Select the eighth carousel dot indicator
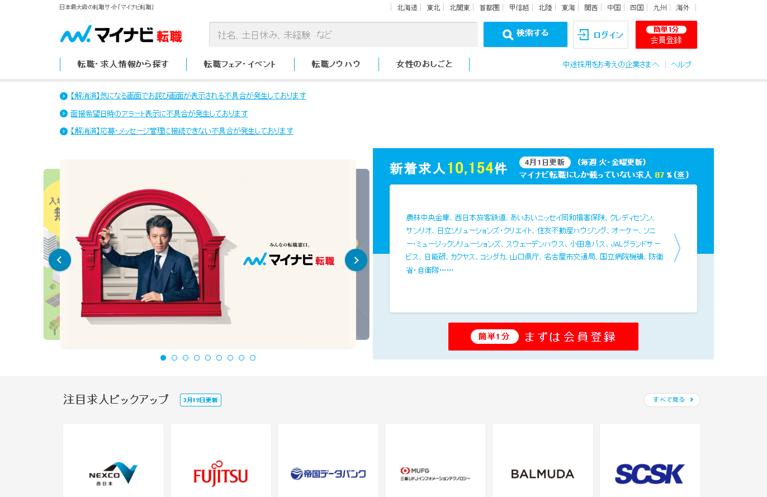767x497 pixels. (242, 358)
